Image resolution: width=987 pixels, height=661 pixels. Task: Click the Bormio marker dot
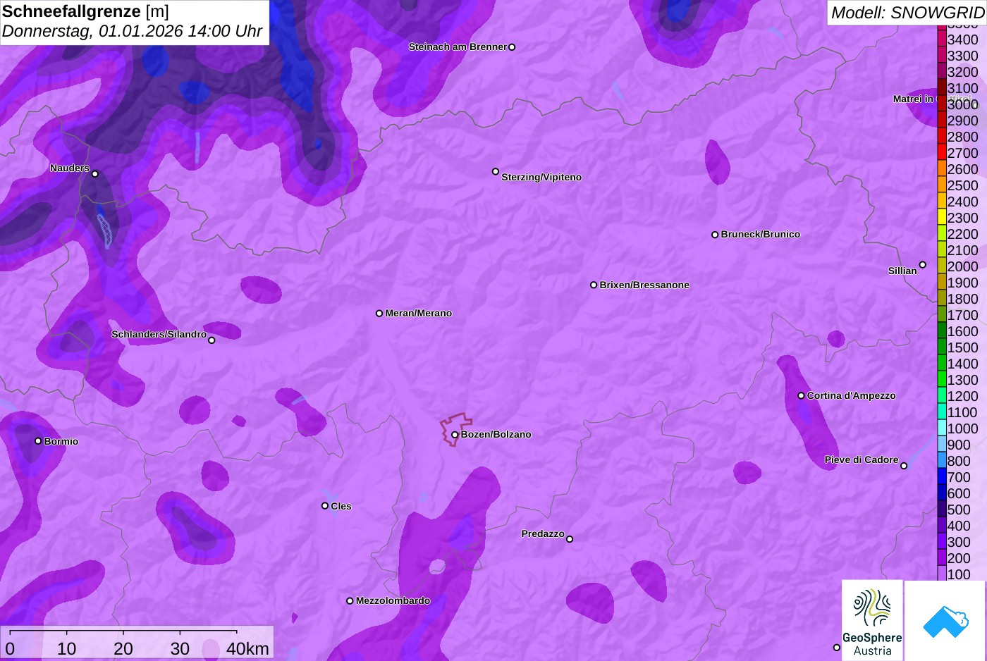38,441
